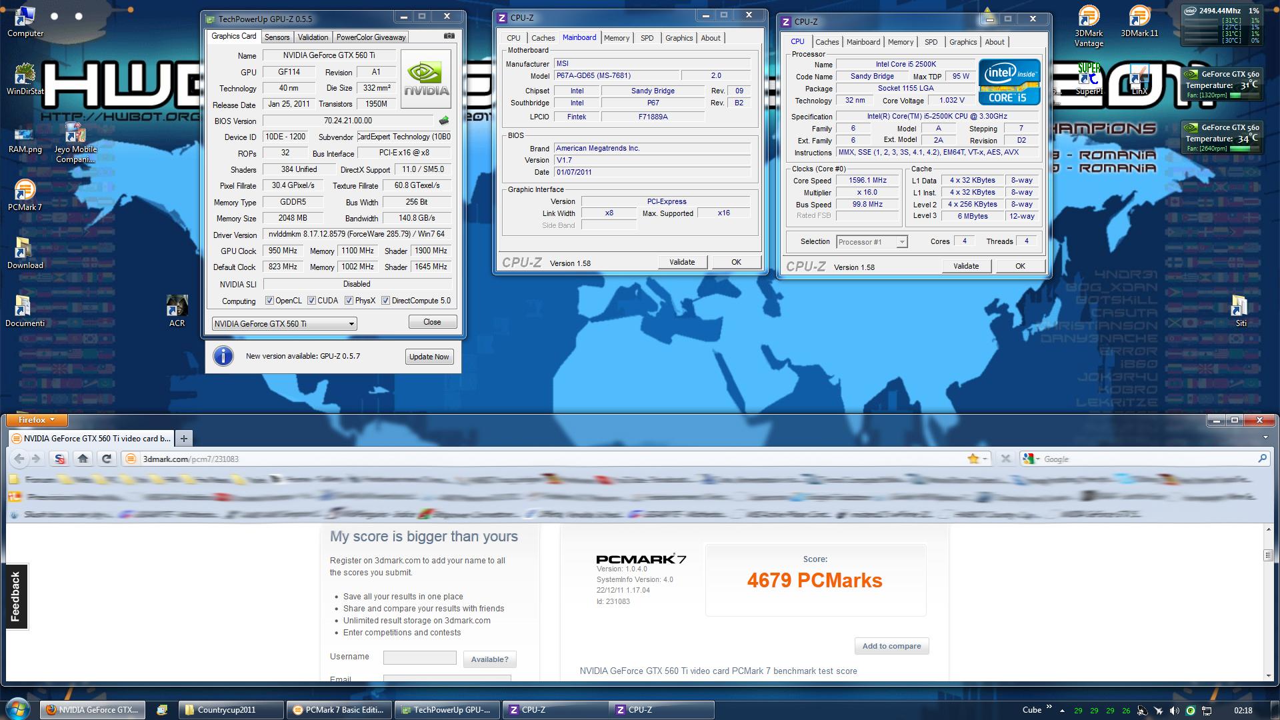Bookmark page with the star icon
The height and width of the screenshot is (720, 1280).
pyautogui.click(x=973, y=459)
